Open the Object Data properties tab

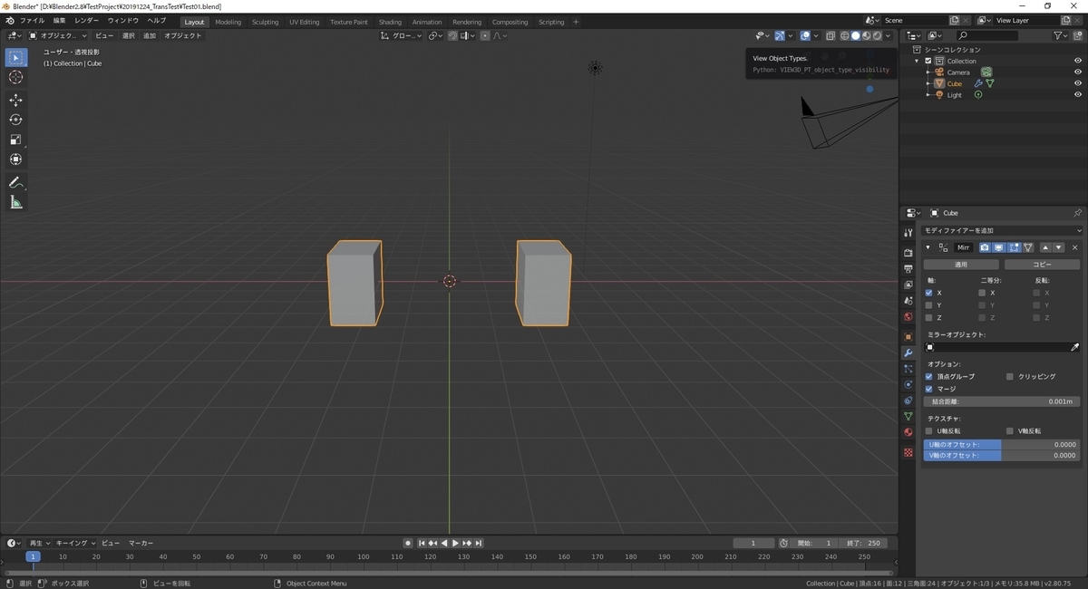pos(908,417)
